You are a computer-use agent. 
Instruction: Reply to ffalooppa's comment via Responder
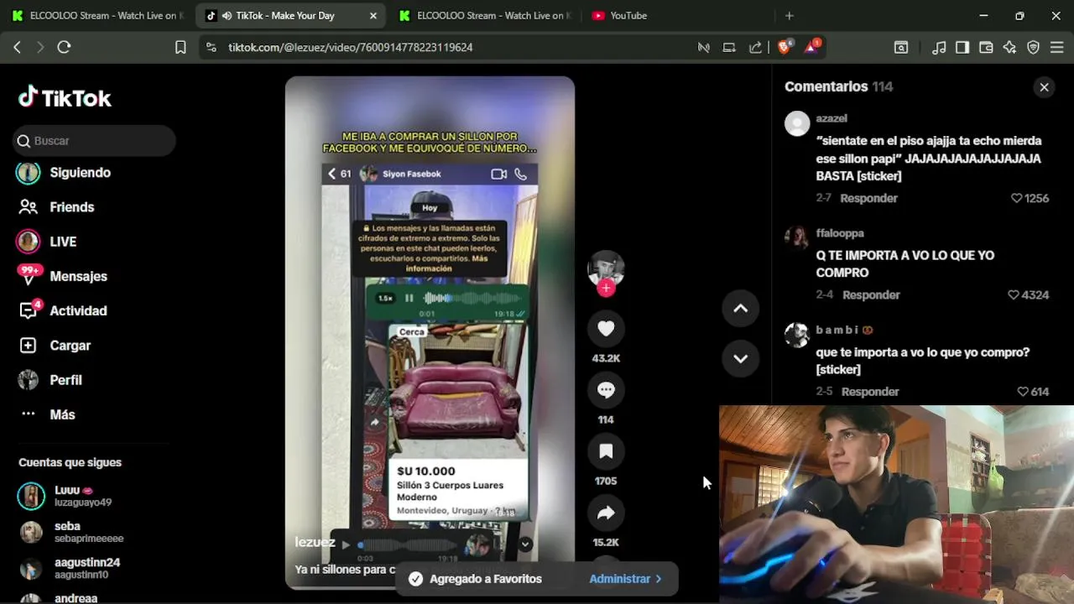click(871, 295)
